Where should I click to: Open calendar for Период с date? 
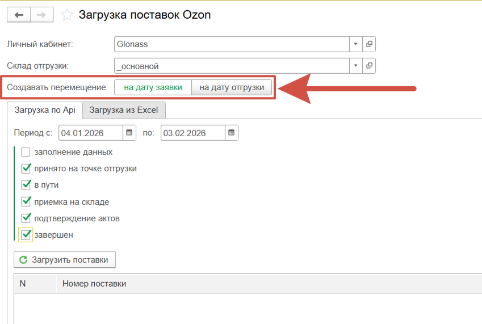tap(129, 133)
